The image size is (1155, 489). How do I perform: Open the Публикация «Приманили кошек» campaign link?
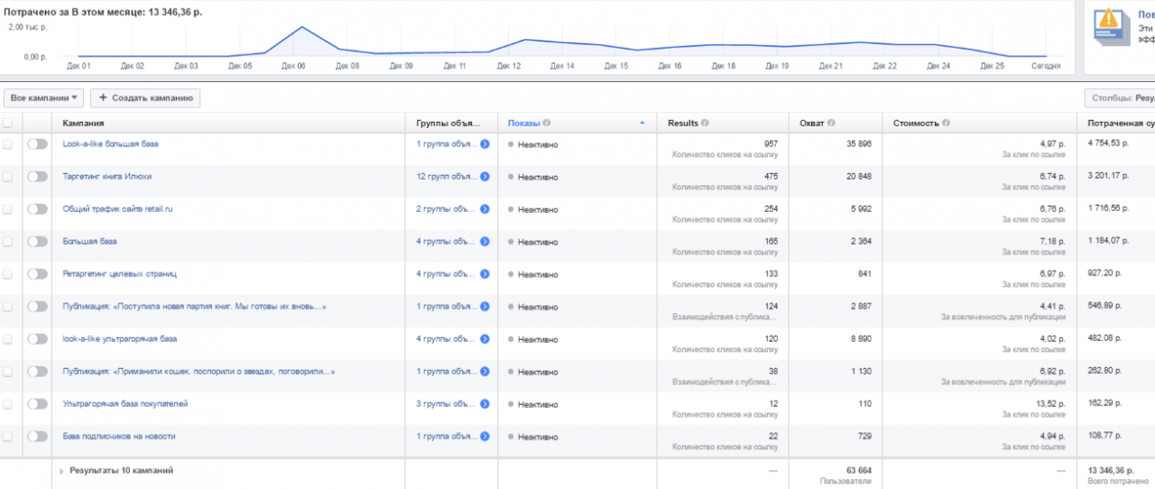pyautogui.click(x=199, y=371)
